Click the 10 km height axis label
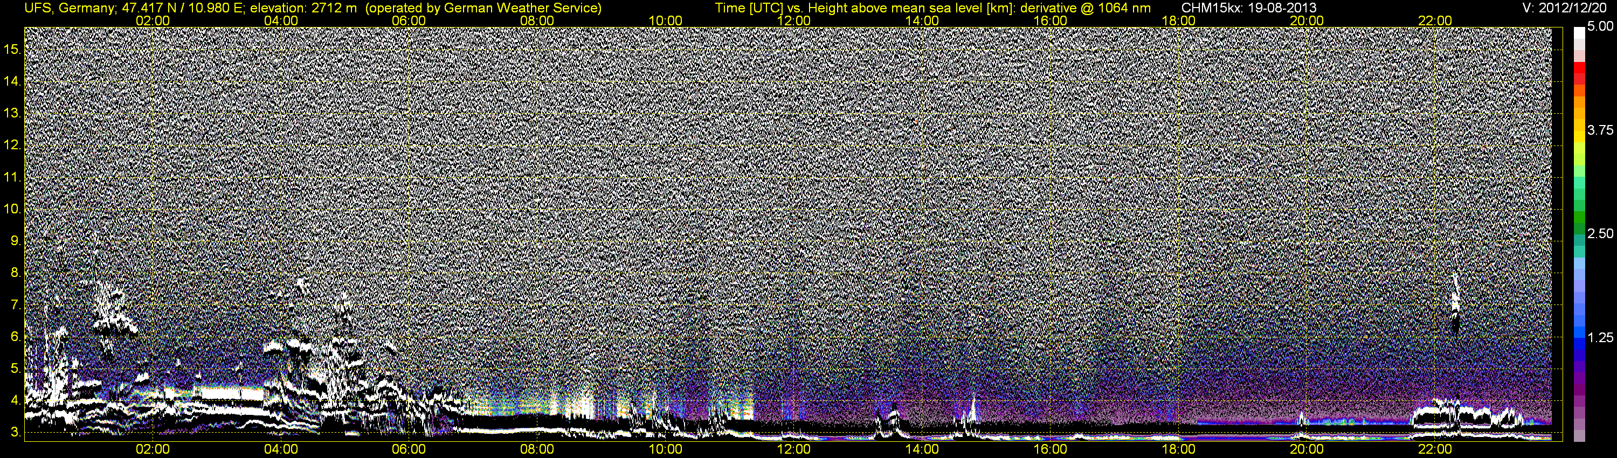1617x458 pixels. 12,209
